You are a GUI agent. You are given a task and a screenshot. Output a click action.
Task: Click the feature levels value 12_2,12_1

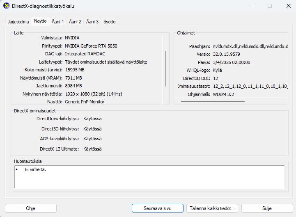point(250,87)
